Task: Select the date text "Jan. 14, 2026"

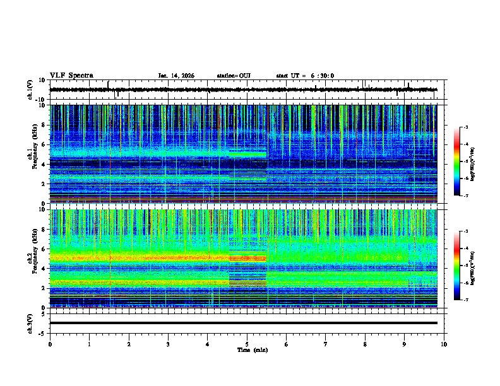Action: point(176,76)
